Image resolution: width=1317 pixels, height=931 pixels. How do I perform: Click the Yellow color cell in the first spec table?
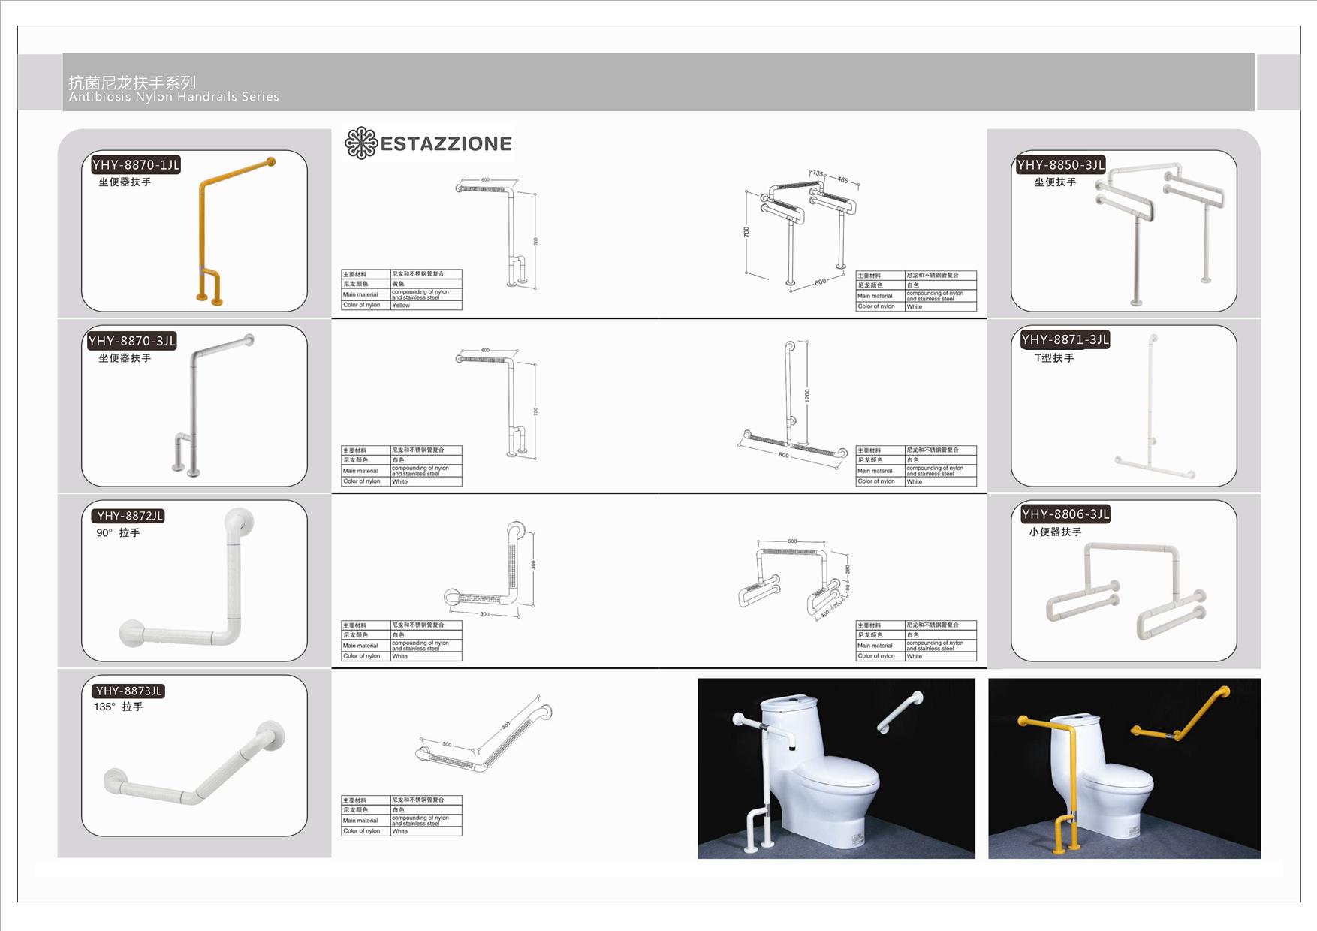(x=425, y=306)
